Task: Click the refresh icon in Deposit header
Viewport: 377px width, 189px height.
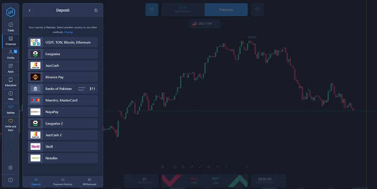Action: (x=96, y=10)
